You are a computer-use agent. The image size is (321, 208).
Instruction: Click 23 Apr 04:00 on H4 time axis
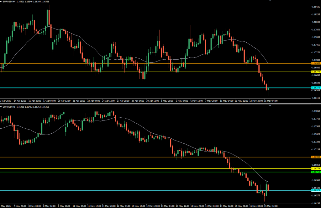click(x=94, y=101)
